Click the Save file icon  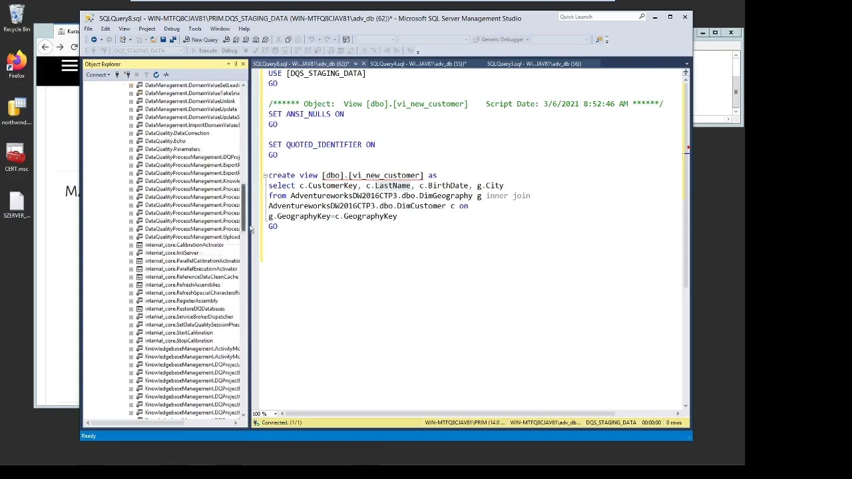(163, 39)
